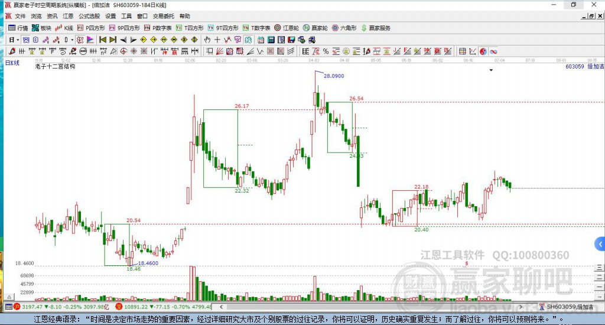The image size is (605, 325).
Task: Open the P数字表 tool
Action: point(158,28)
